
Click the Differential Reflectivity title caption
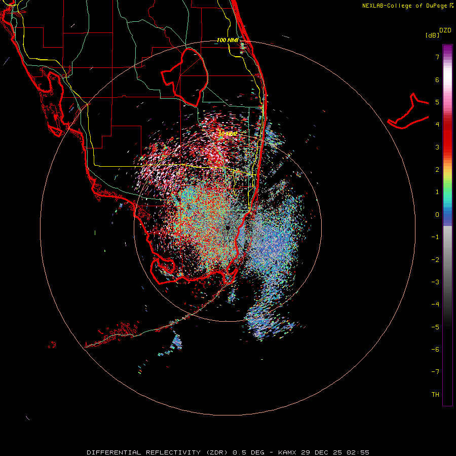tap(228, 452)
